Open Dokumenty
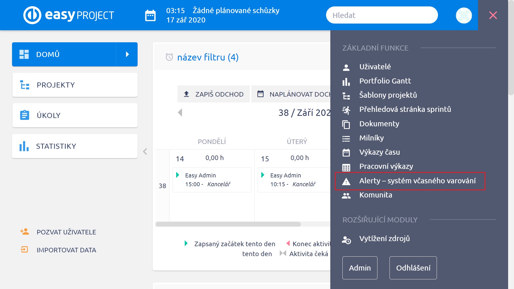The image size is (514, 289). (379, 124)
